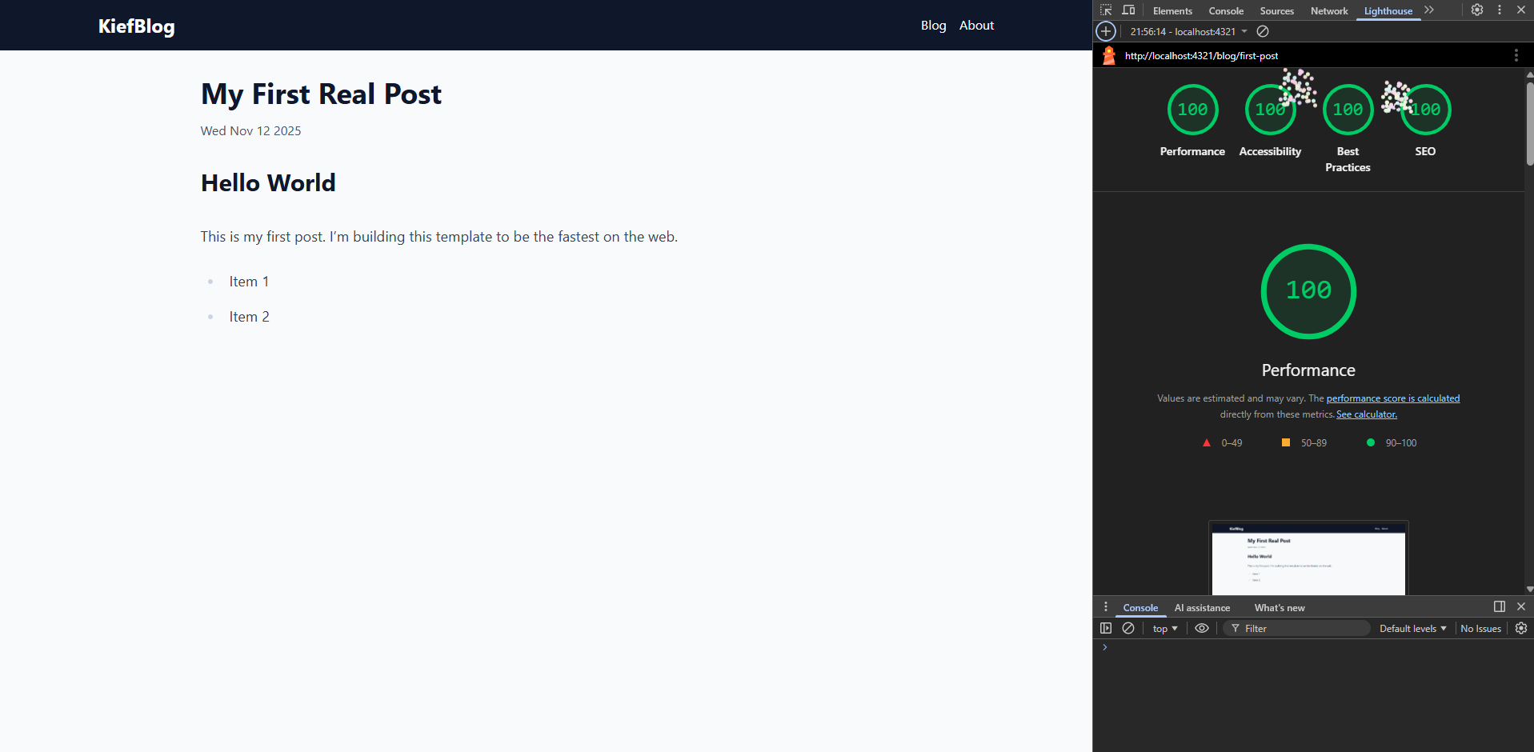
Task: Start a new Lighthouse report with the plus icon
Action: pyautogui.click(x=1106, y=31)
